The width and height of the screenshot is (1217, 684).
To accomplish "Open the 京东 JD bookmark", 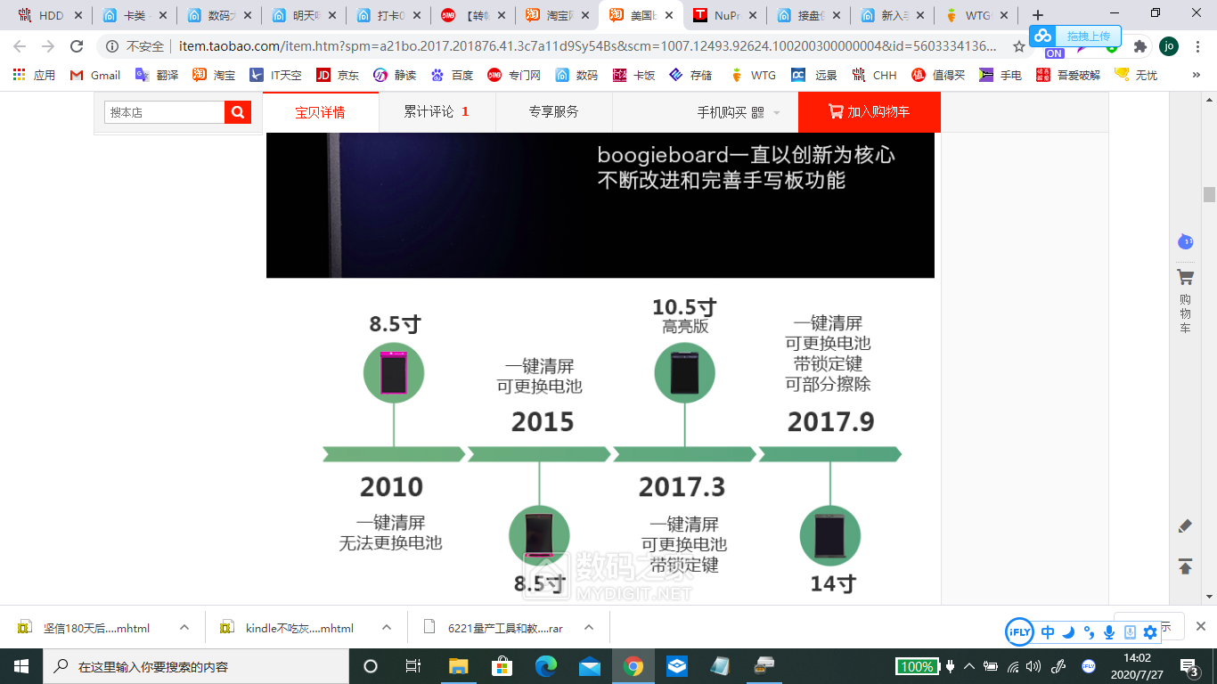I will coord(338,75).
